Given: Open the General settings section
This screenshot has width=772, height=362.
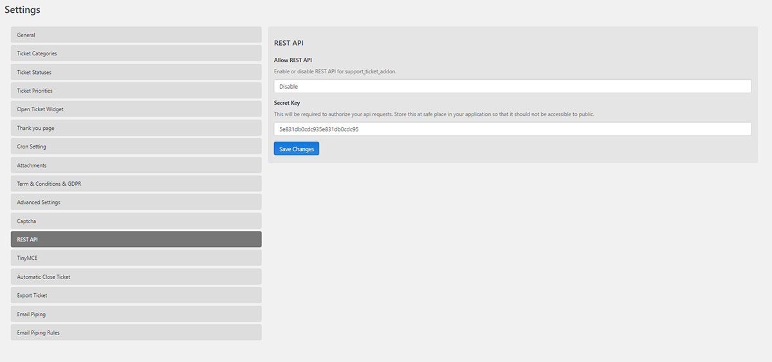Looking at the screenshot, I should 136,35.
